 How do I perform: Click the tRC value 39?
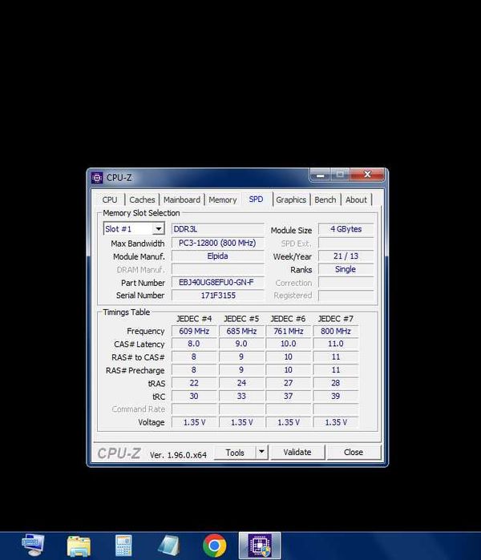tap(336, 396)
